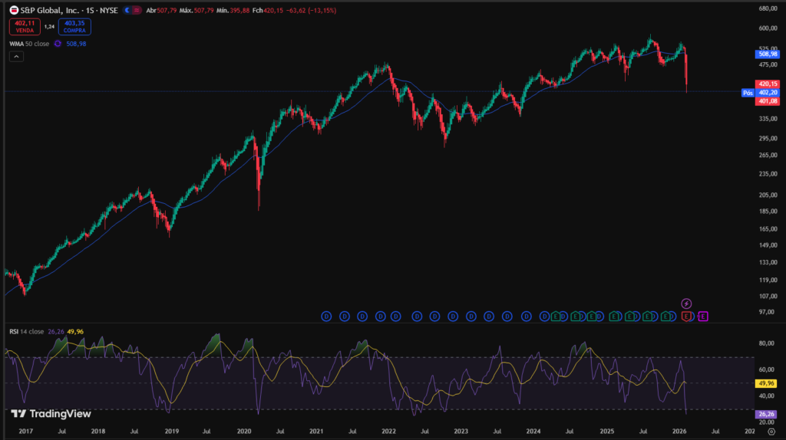Viewport: 786px width, 440px height.
Task: Click the 2017 label on time axis
Action: click(25, 432)
